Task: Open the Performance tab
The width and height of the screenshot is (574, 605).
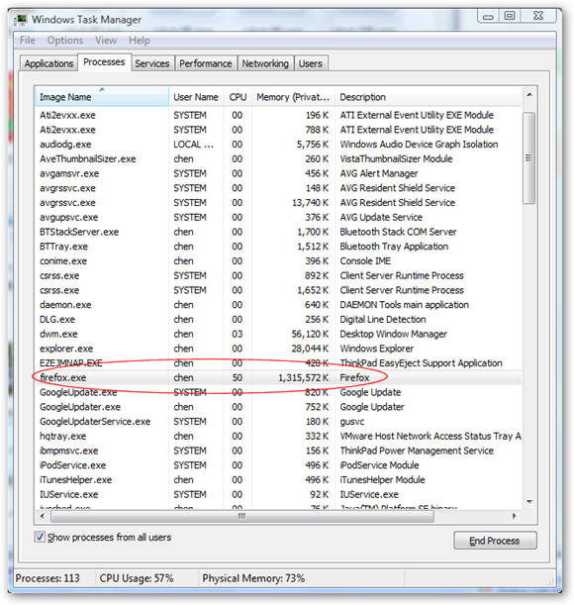Action: [x=206, y=63]
